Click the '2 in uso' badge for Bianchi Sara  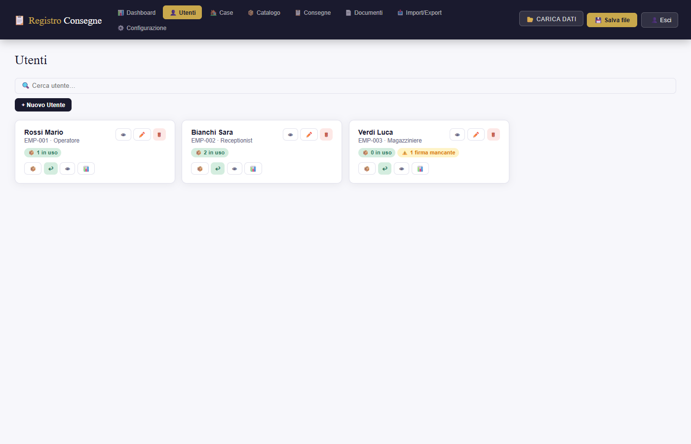[210, 153]
